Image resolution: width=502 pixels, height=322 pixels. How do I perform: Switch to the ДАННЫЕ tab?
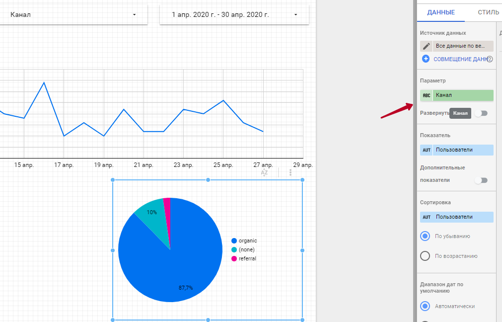pyautogui.click(x=440, y=12)
